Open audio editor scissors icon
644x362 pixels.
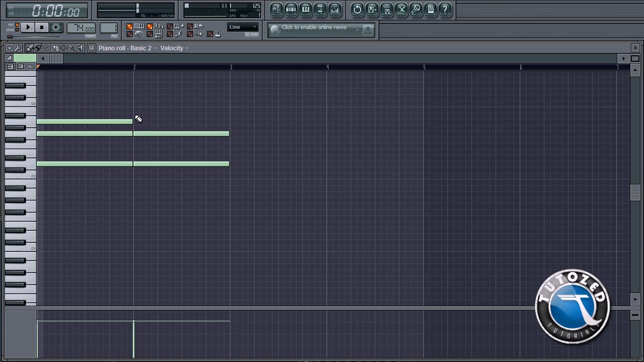coord(401,9)
